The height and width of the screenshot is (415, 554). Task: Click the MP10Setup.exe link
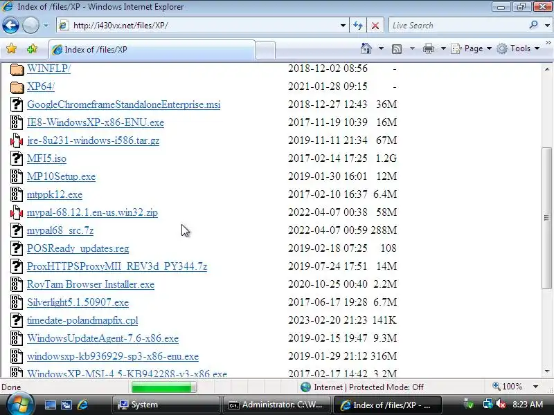[x=61, y=176]
